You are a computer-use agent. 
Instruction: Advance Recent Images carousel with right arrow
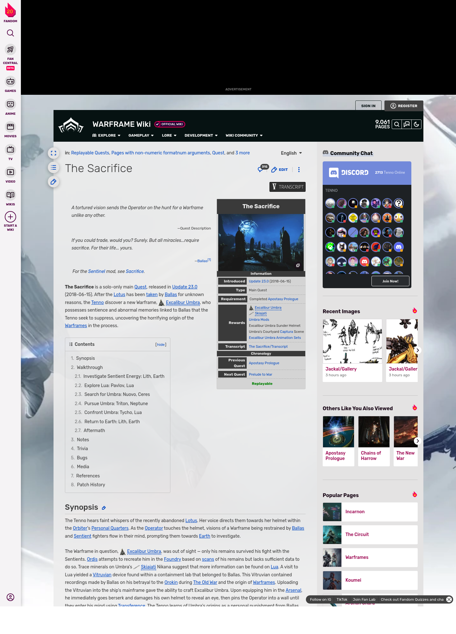(418, 350)
